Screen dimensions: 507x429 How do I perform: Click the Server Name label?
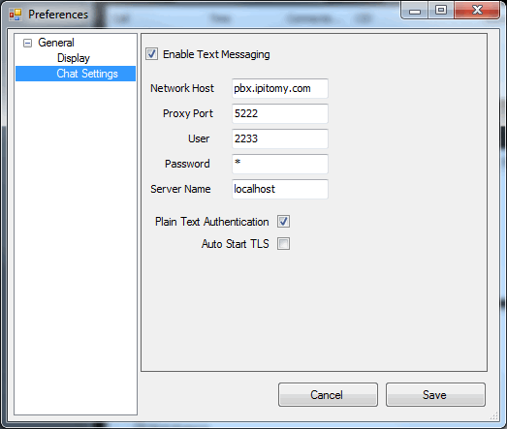[x=180, y=189]
